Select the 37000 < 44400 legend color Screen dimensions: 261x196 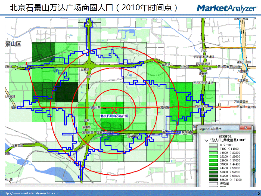tap(214, 164)
